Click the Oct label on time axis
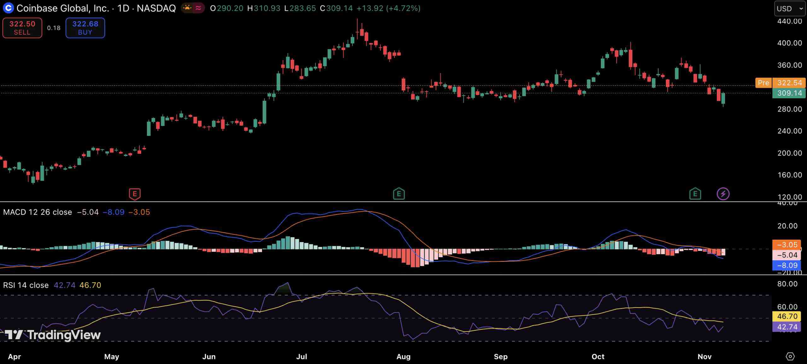Screen dimensions: 807x364 coord(598,357)
